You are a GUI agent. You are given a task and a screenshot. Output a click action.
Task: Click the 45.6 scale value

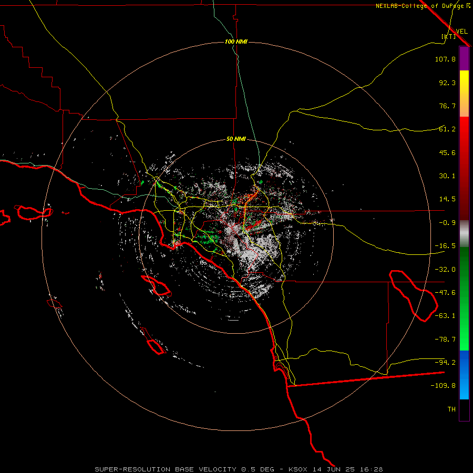(x=447, y=152)
